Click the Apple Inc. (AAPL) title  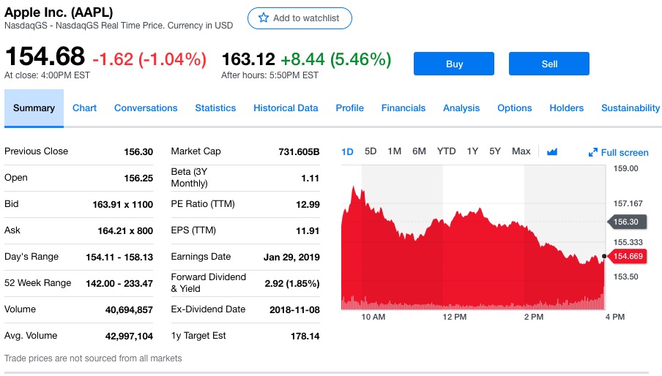(59, 12)
